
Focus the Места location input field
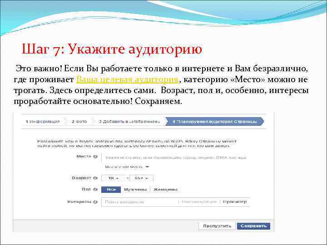point(175,158)
